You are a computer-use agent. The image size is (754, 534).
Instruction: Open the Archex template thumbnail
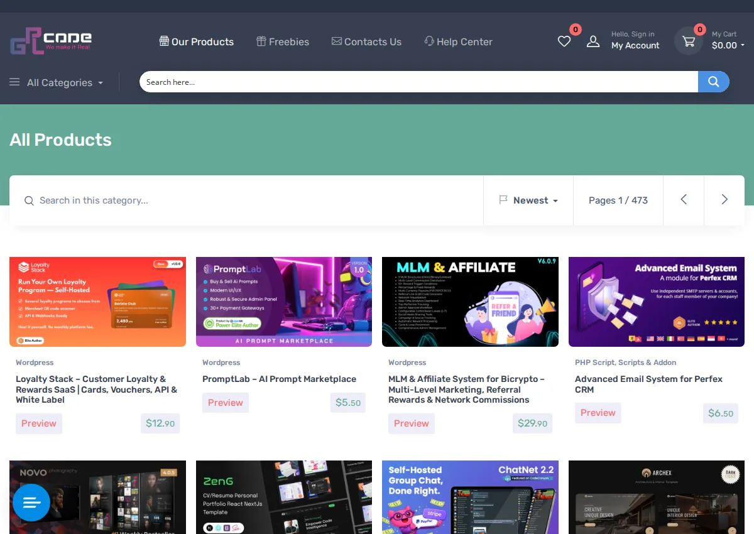click(x=657, y=497)
